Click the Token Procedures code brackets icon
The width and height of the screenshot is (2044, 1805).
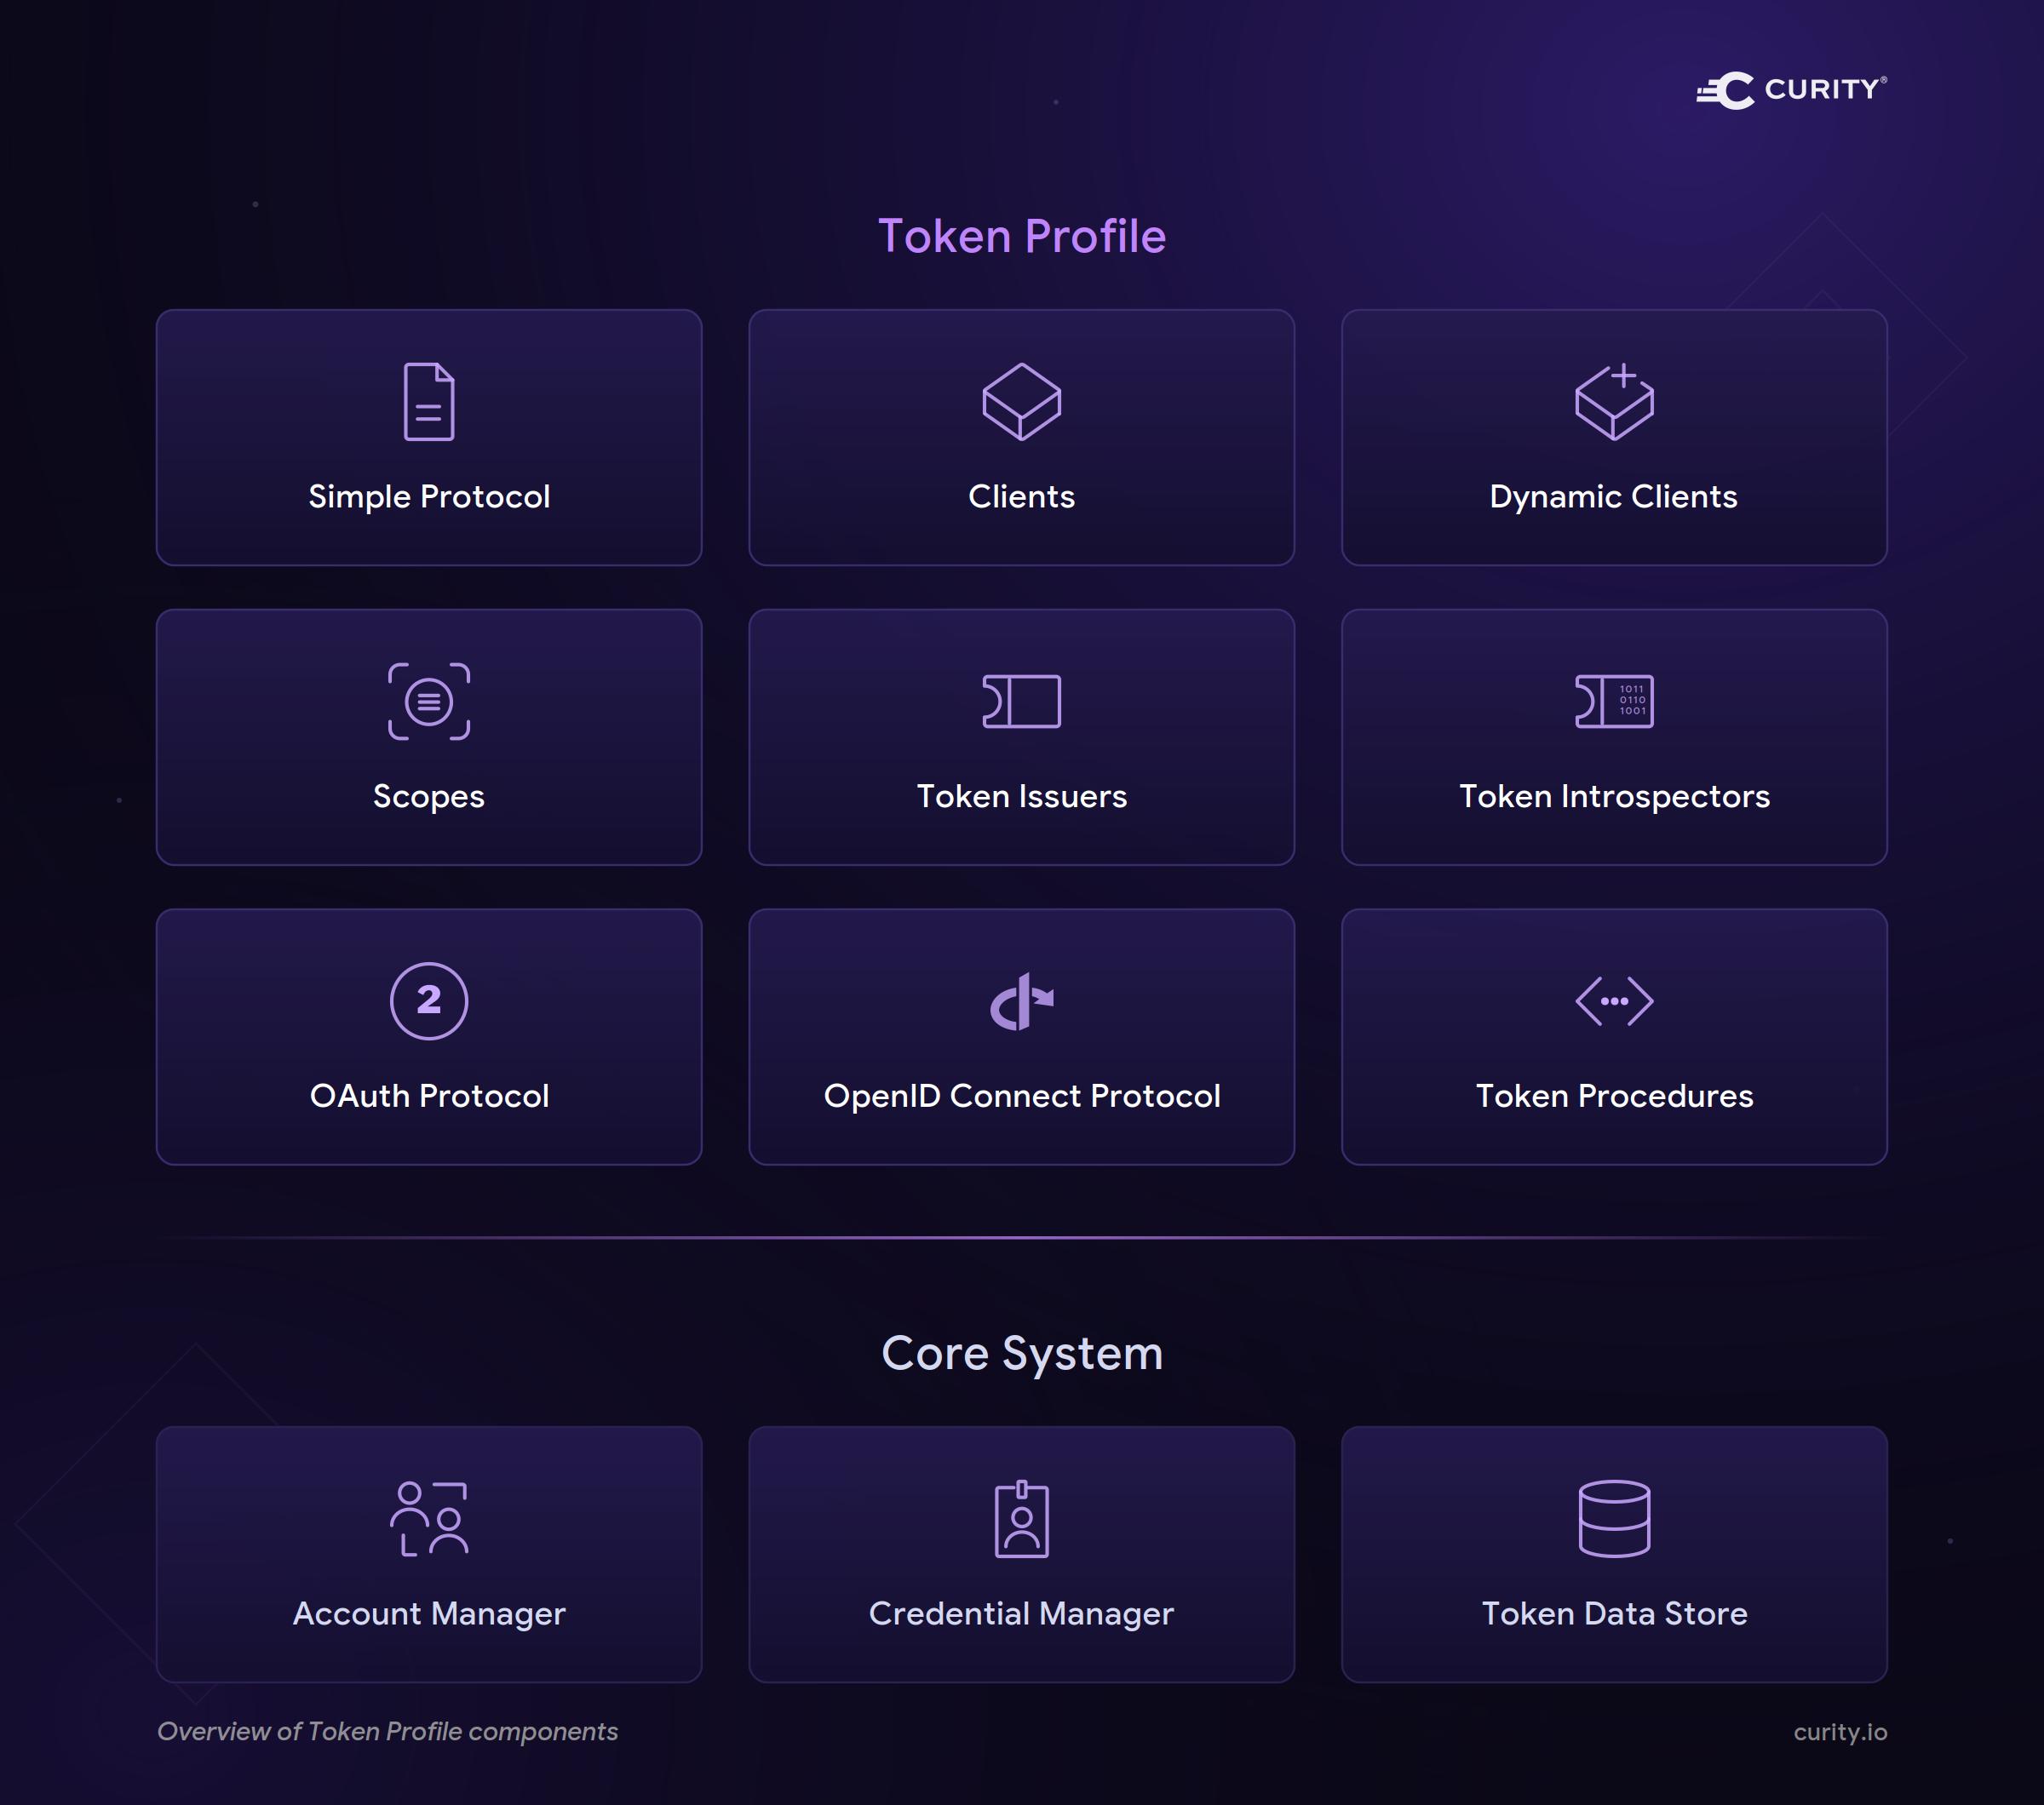coord(1614,1000)
